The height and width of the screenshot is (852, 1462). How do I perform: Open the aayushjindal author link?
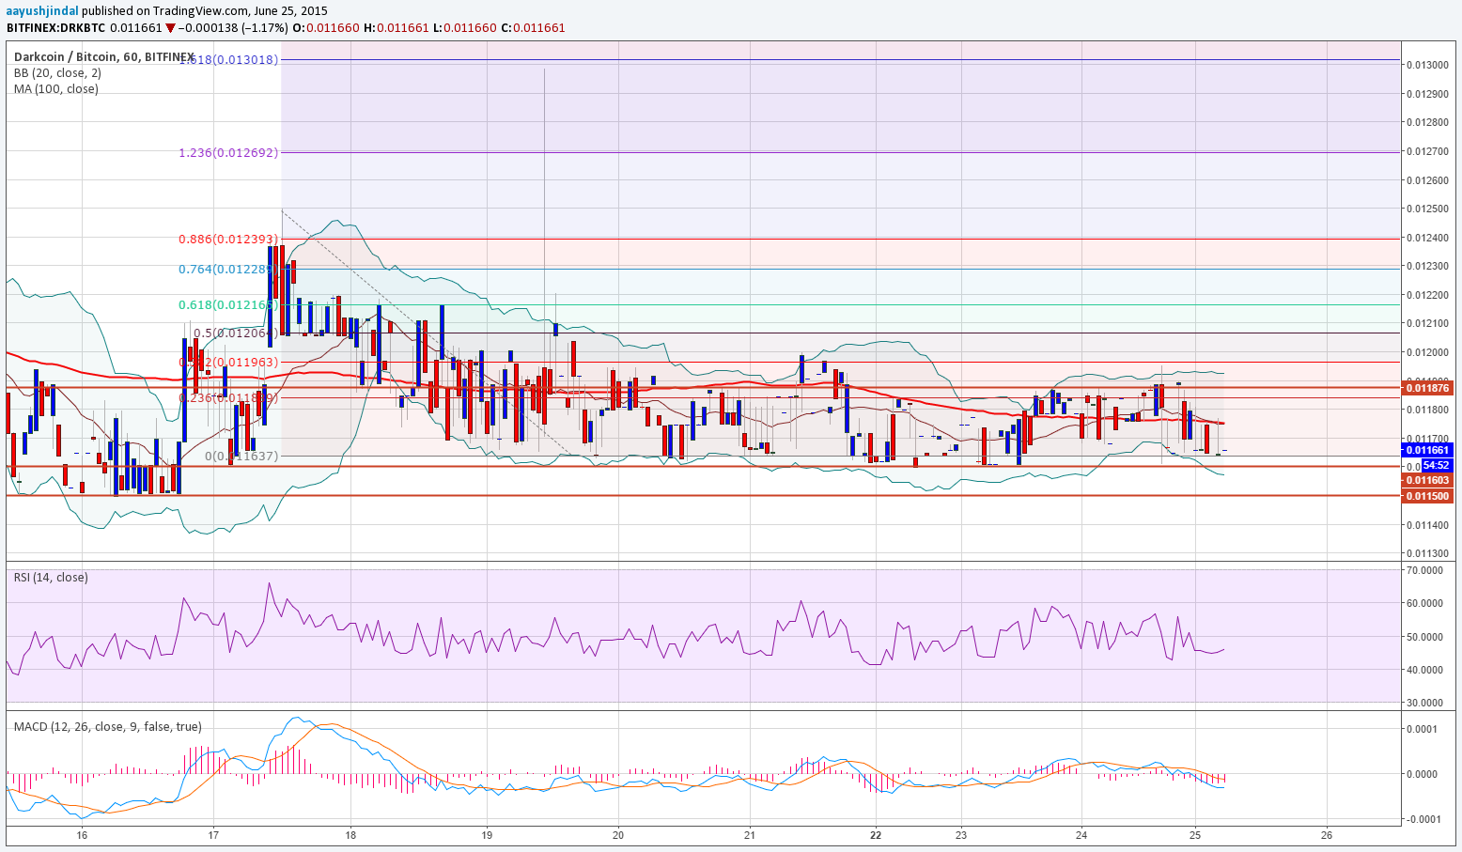[42, 10]
